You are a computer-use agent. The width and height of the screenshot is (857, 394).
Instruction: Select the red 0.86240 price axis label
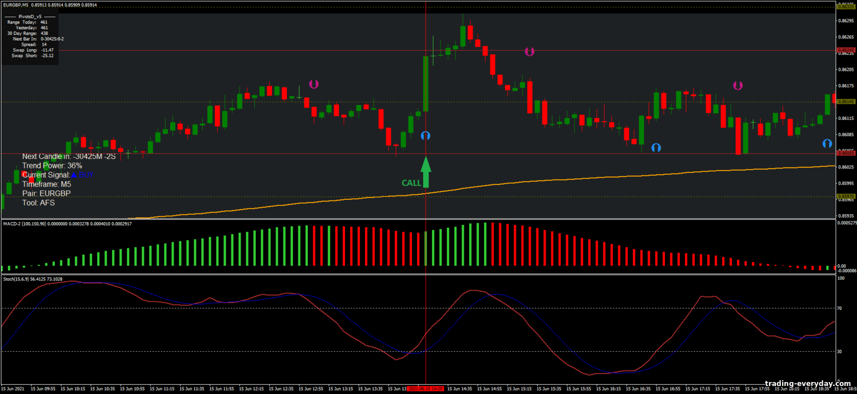tap(846, 50)
